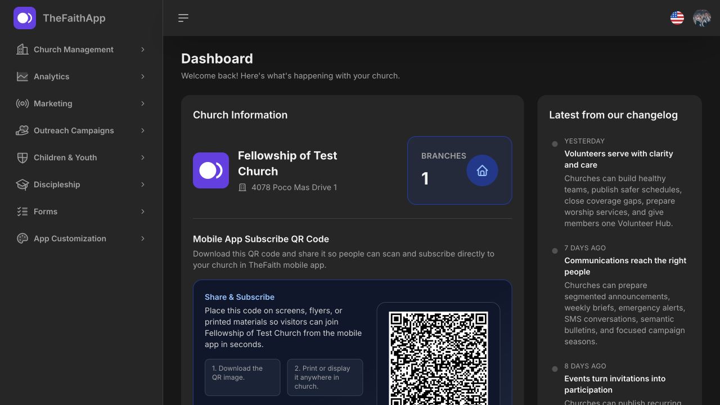Toggle the sidebar with the hamburger icon
Image resolution: width=720 pixels, height=405 pixels.
183,18
